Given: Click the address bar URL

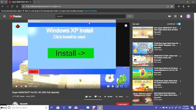Looking at the screenshot, I should pyautogui.click(x=43, y=6).
